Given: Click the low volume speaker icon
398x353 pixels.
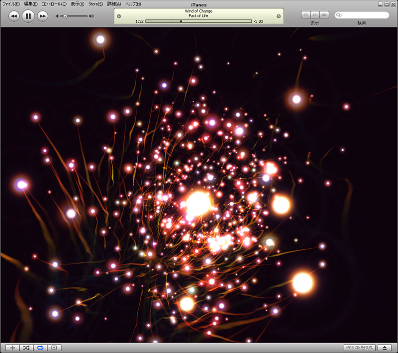Looking at the screenshot, I should point(57,16).
